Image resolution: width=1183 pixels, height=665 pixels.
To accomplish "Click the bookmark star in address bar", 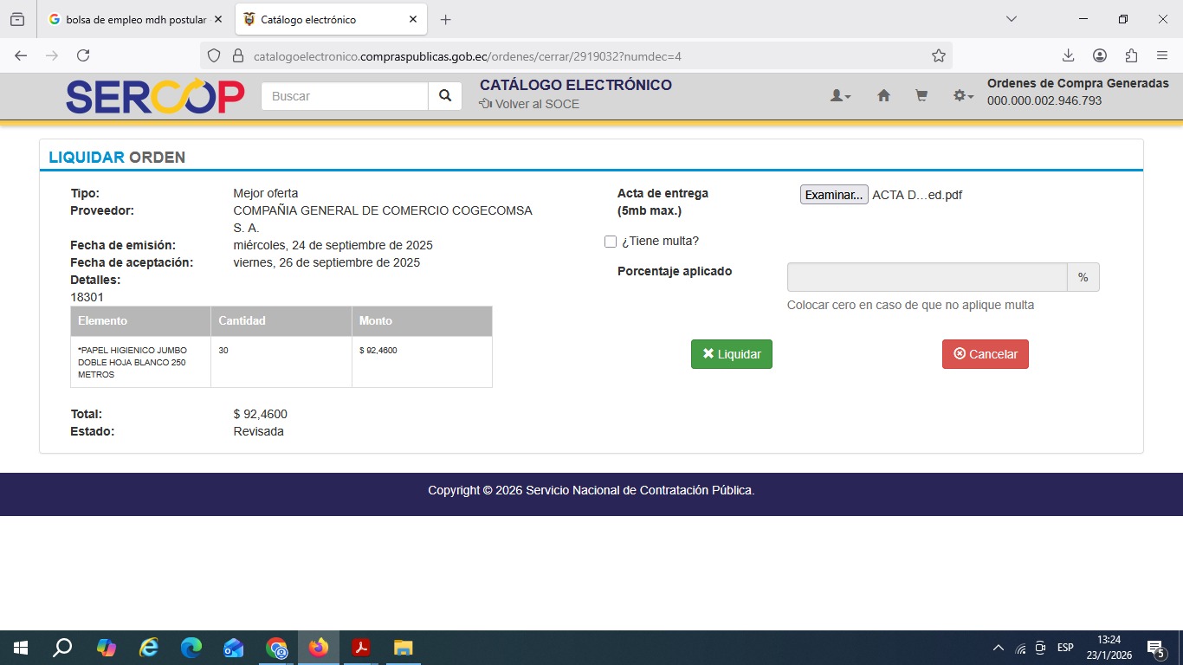I will pos(938,55).
